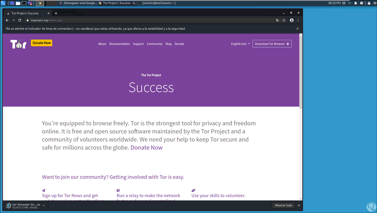Focus the address bar showing torproject.org/thank-you/
This screenshot has width=377, height=213.
(x=149, y=20)
